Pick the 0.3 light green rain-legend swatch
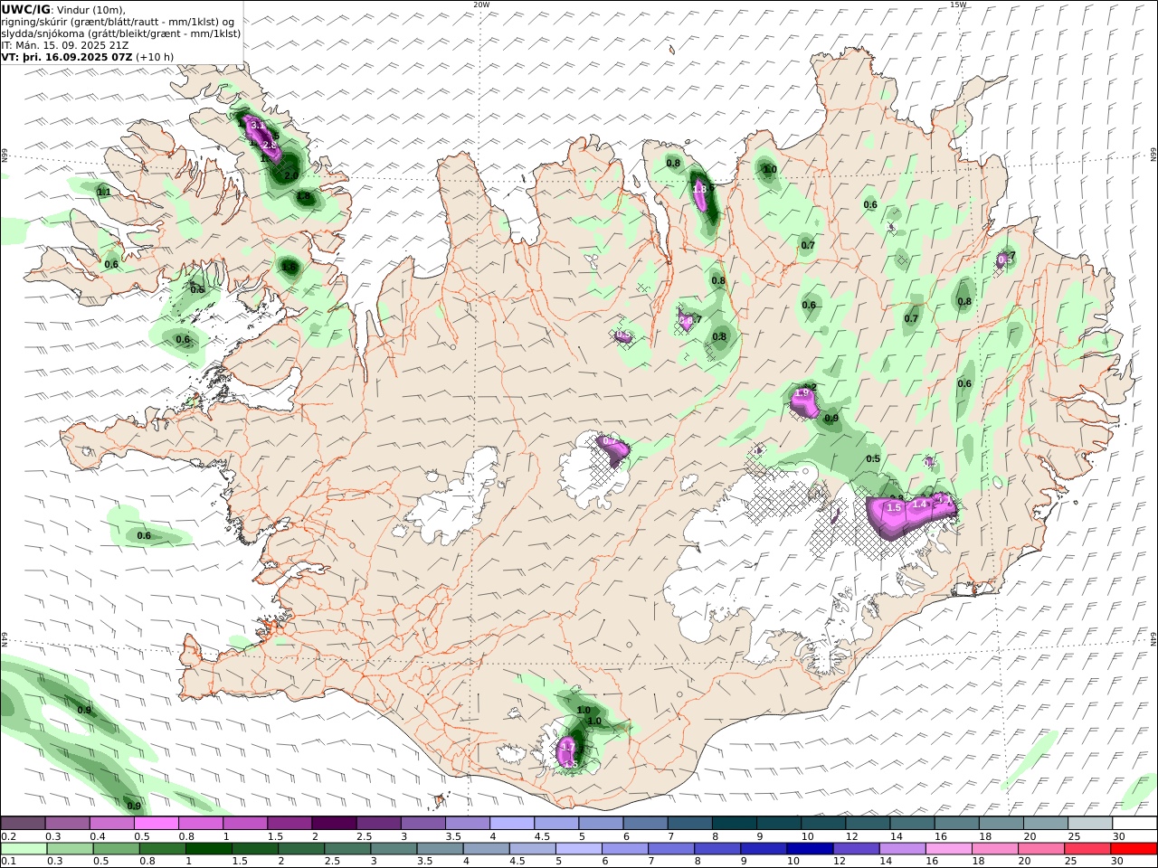1158x868 pixels. coord(71,848)
